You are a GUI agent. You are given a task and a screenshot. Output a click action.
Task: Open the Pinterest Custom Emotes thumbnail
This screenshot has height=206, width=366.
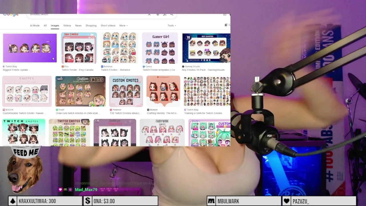(126, 91)
